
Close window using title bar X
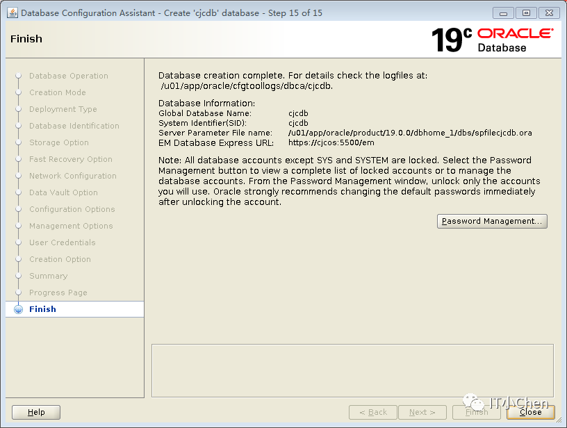549,13
